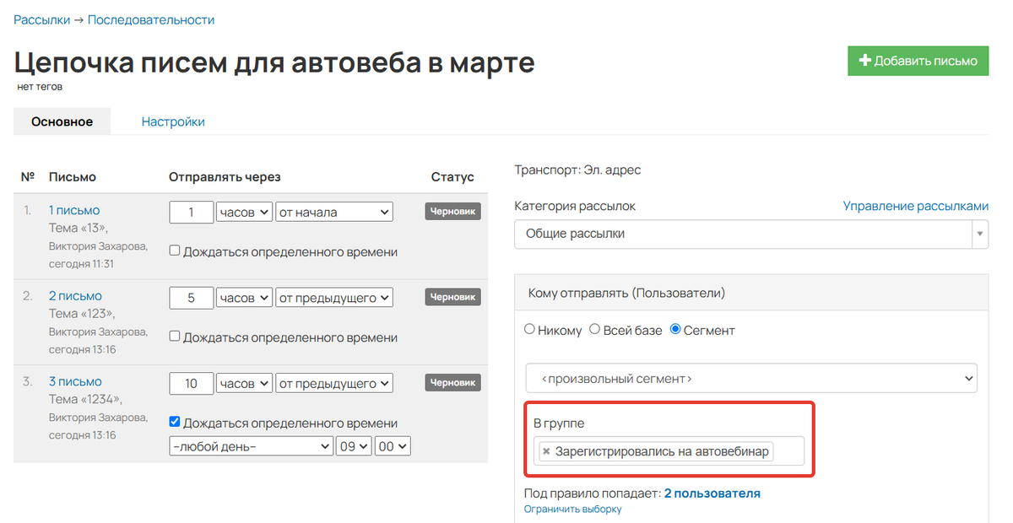Click the hours input containing «10»
Image resolution: width=1013 pixels, height=523 pixels.
click(191, 382)
